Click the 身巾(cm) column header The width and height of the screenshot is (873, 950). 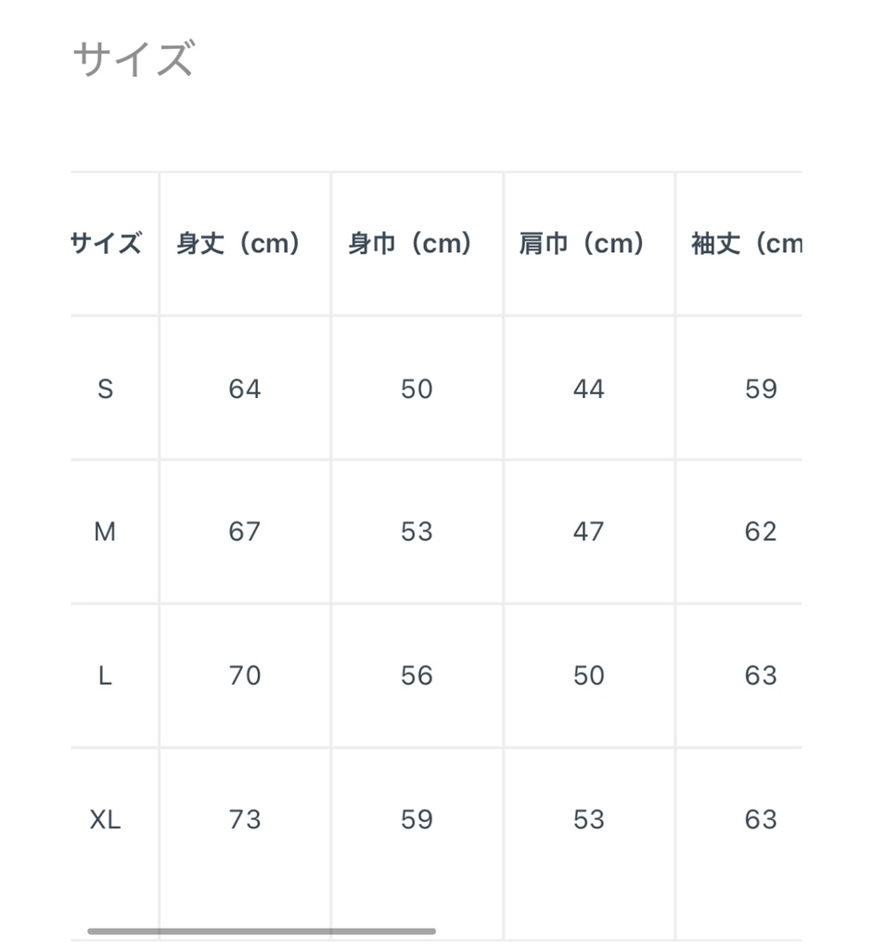pos(411,244)
